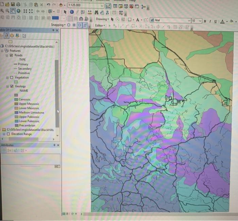Open Find with binoculars icon
The width and height of the screenshot is (238, 221).
(x=96, y=13)
